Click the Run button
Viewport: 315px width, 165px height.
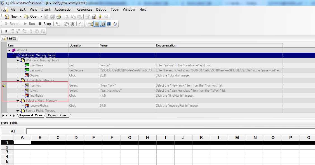29,24
